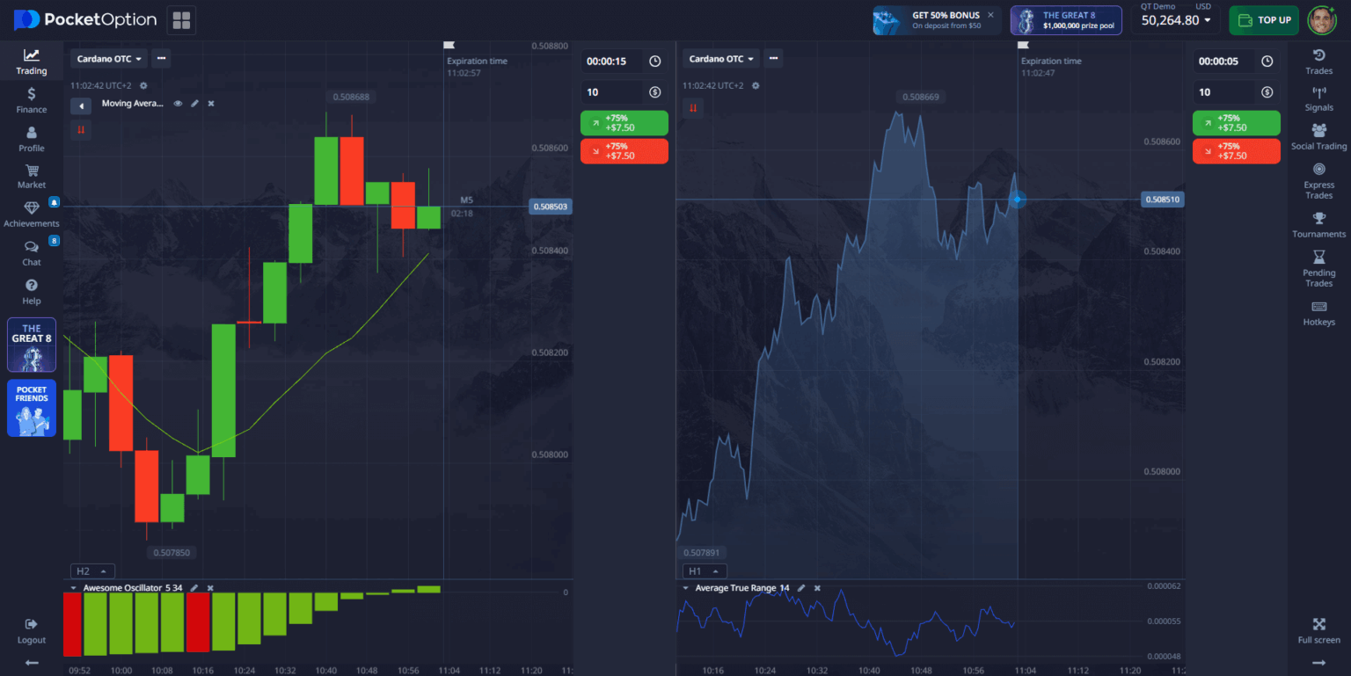The image size is (1351, 676).
Task: Open the Market section
Action: tap(31, 176)
